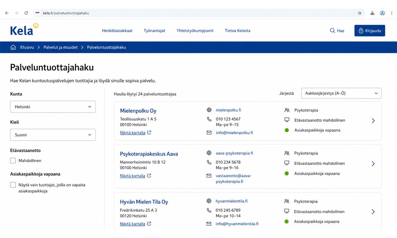Click phone icon beside 010 234 5678
Viewport: 397px width, 238px height.
coord(209,162)
